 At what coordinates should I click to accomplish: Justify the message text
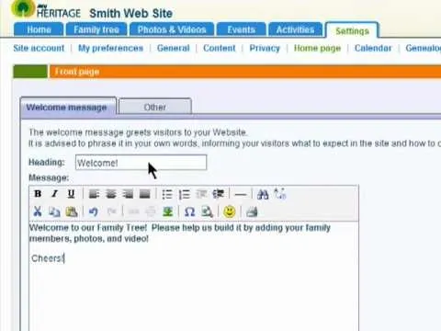(x=145, y=194)
